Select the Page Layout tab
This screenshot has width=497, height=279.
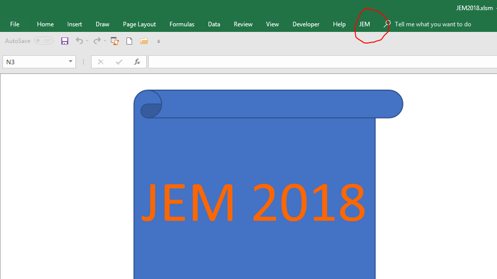point(139,24)
